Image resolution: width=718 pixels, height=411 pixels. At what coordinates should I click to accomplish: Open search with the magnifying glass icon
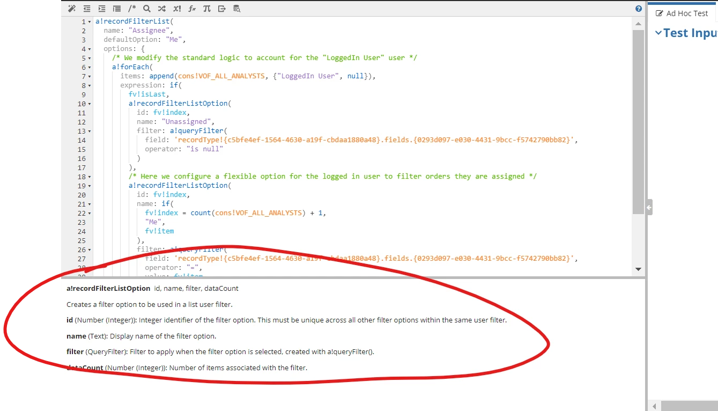click(x=147, y=9)
